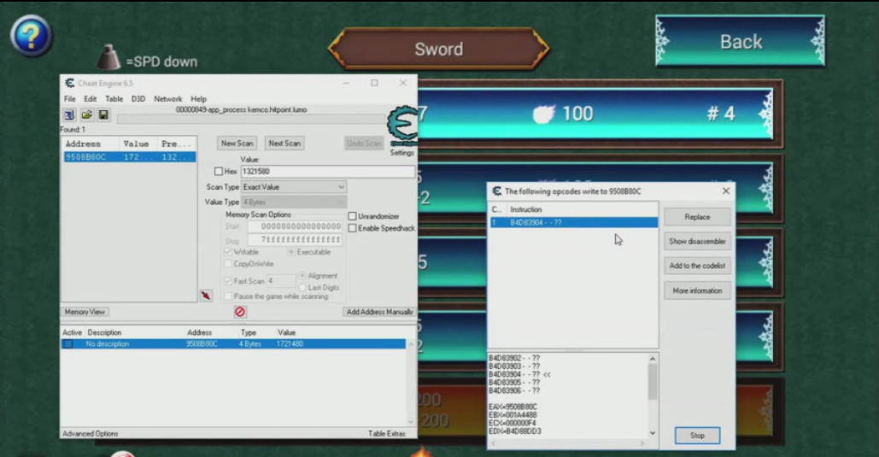Click scroll-down arrow of register pane
The height and width of the screenshot is (457, 879).
[x=653, y=433]
